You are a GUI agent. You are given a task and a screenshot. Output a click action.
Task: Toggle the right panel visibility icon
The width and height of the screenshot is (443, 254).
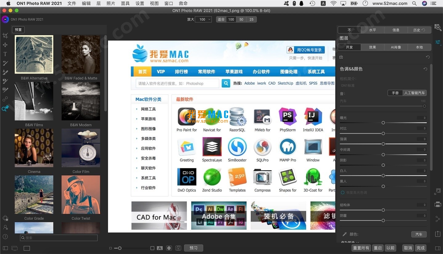pos(438,248)
